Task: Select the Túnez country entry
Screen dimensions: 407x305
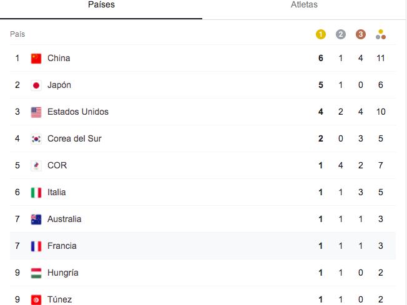Action: point(59,299)
